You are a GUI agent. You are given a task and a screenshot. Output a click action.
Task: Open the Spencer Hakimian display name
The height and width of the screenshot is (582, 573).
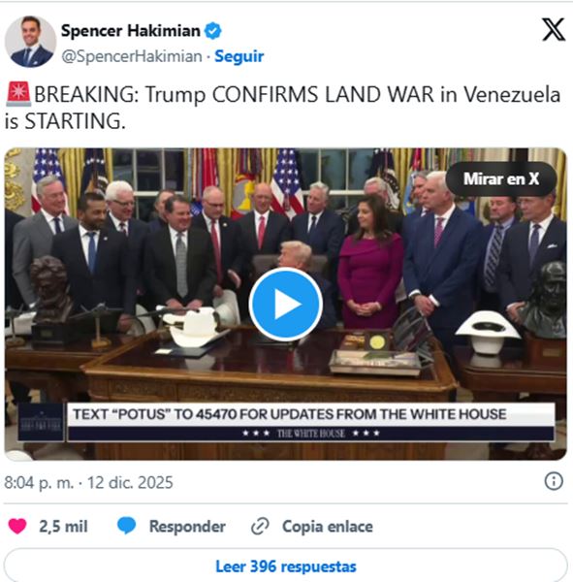click(131, 31)
